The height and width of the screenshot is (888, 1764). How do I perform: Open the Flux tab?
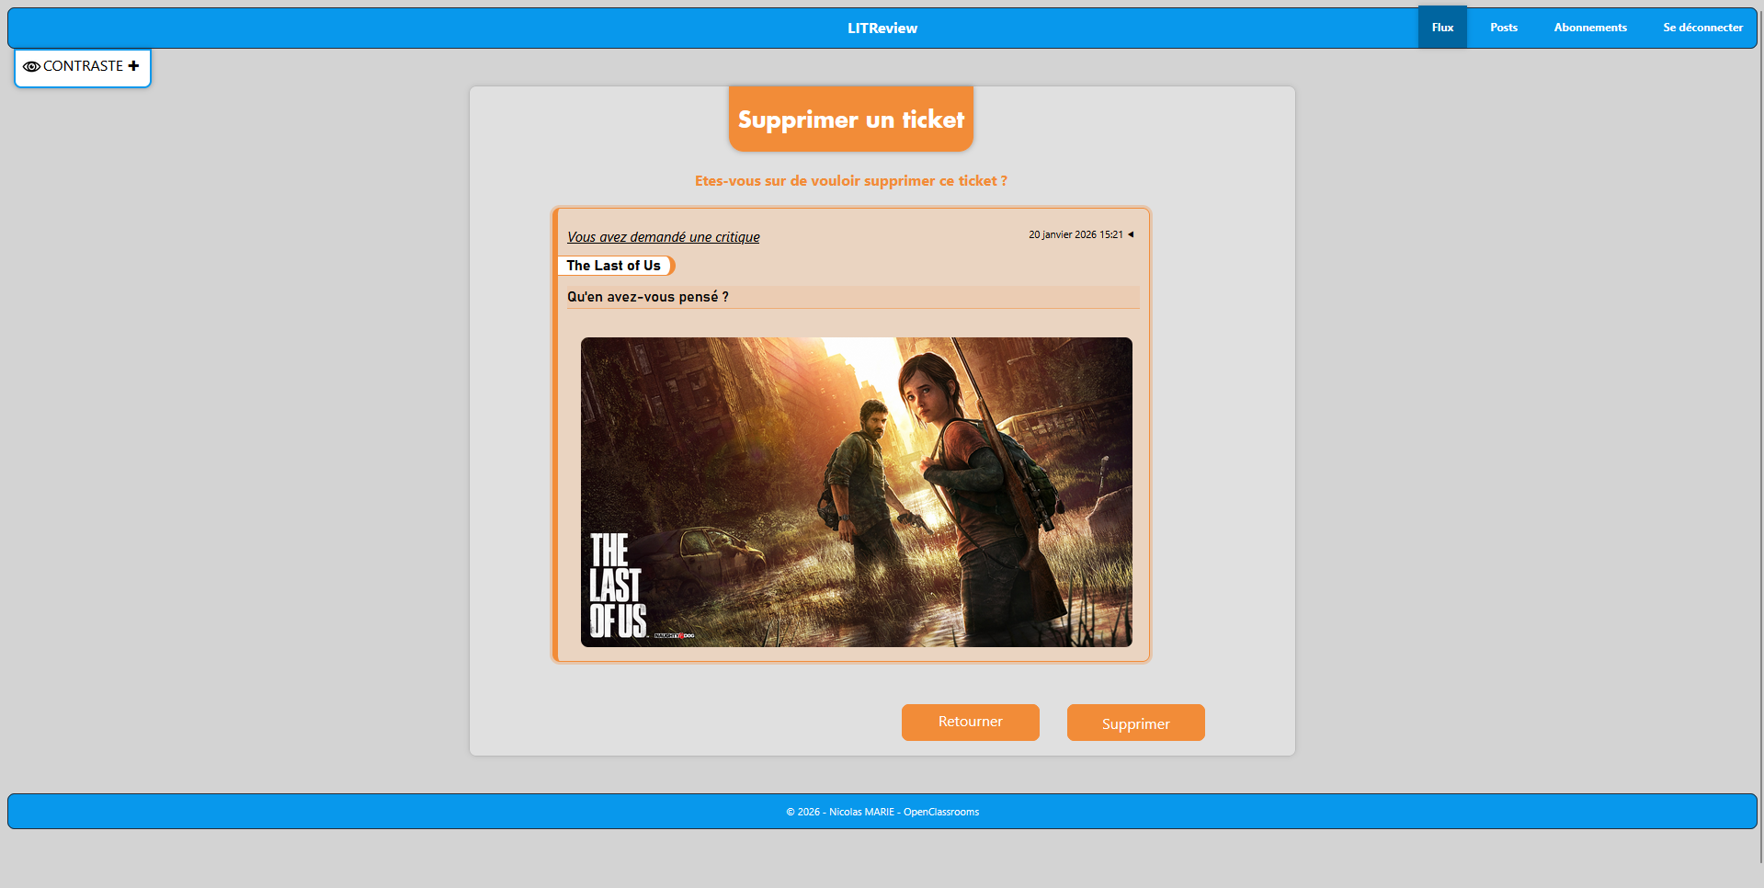tap(1441, 28)
